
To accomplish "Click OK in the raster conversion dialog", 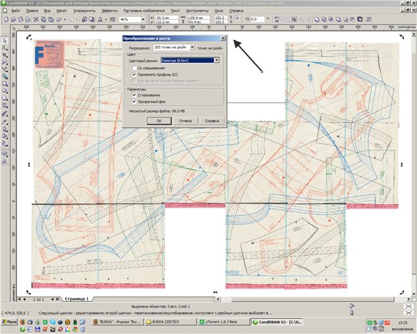I will tap(159, 121).
